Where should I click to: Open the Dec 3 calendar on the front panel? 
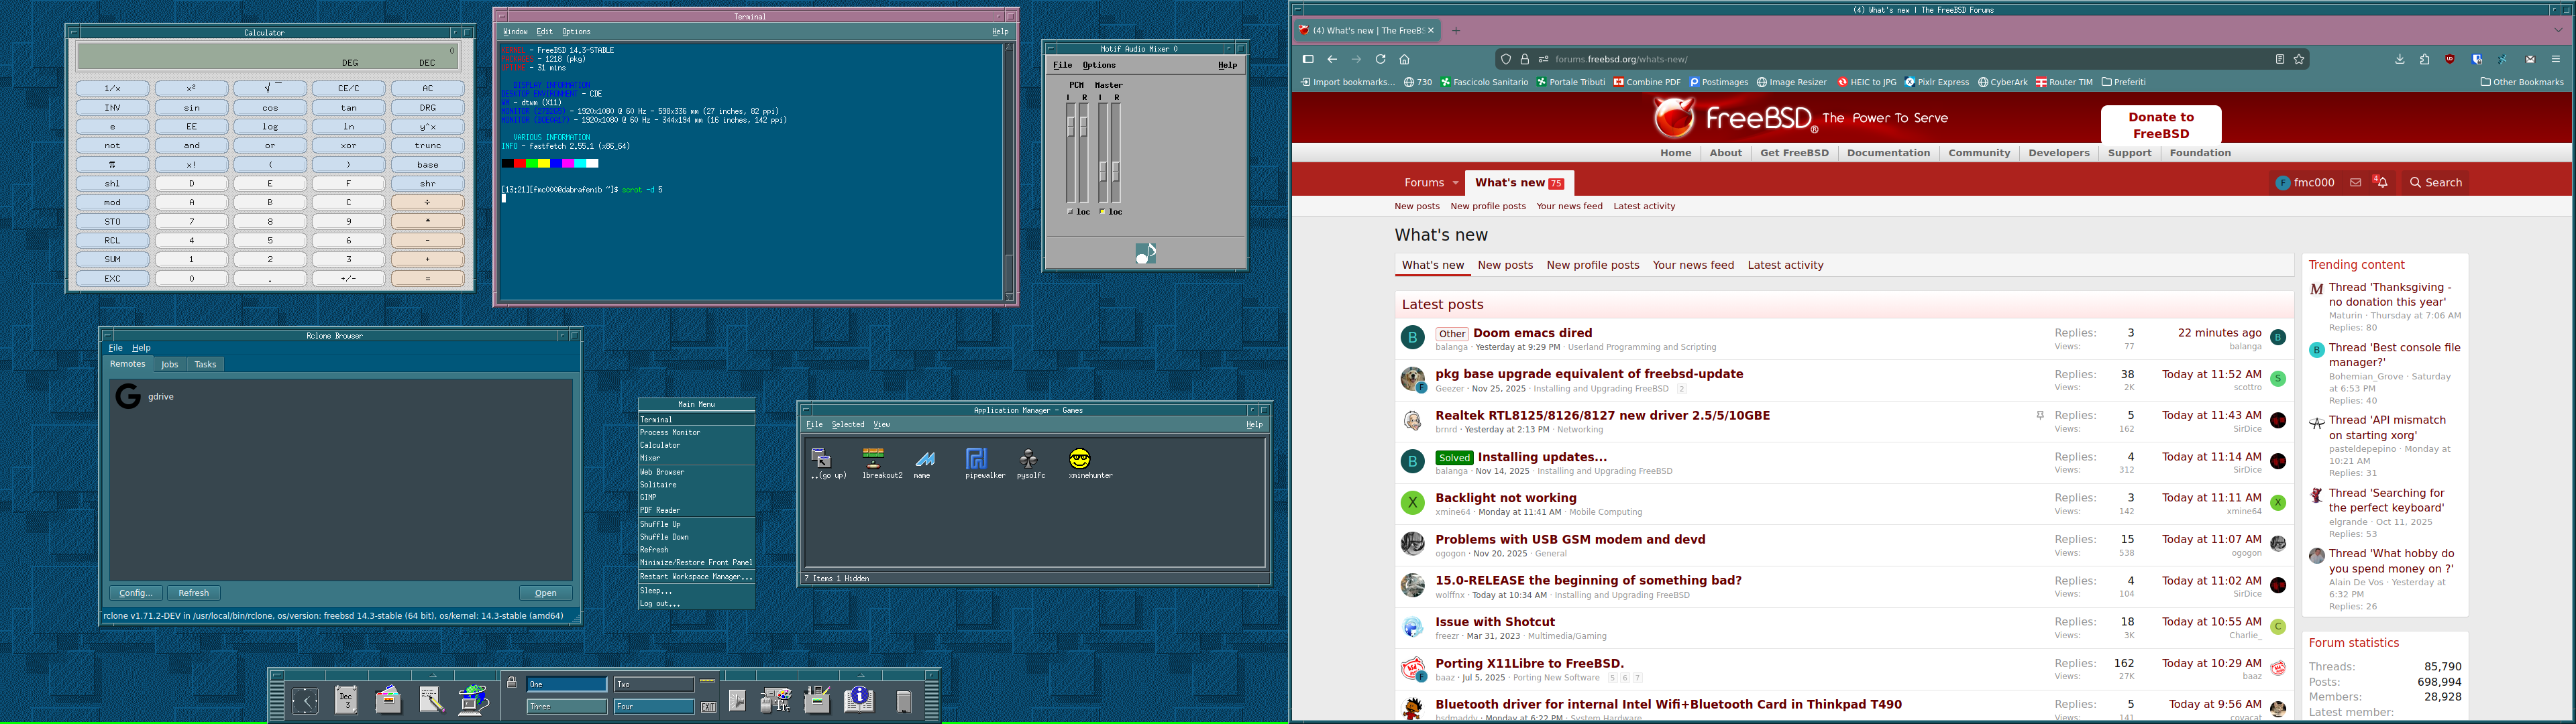(x=346, y=699)
